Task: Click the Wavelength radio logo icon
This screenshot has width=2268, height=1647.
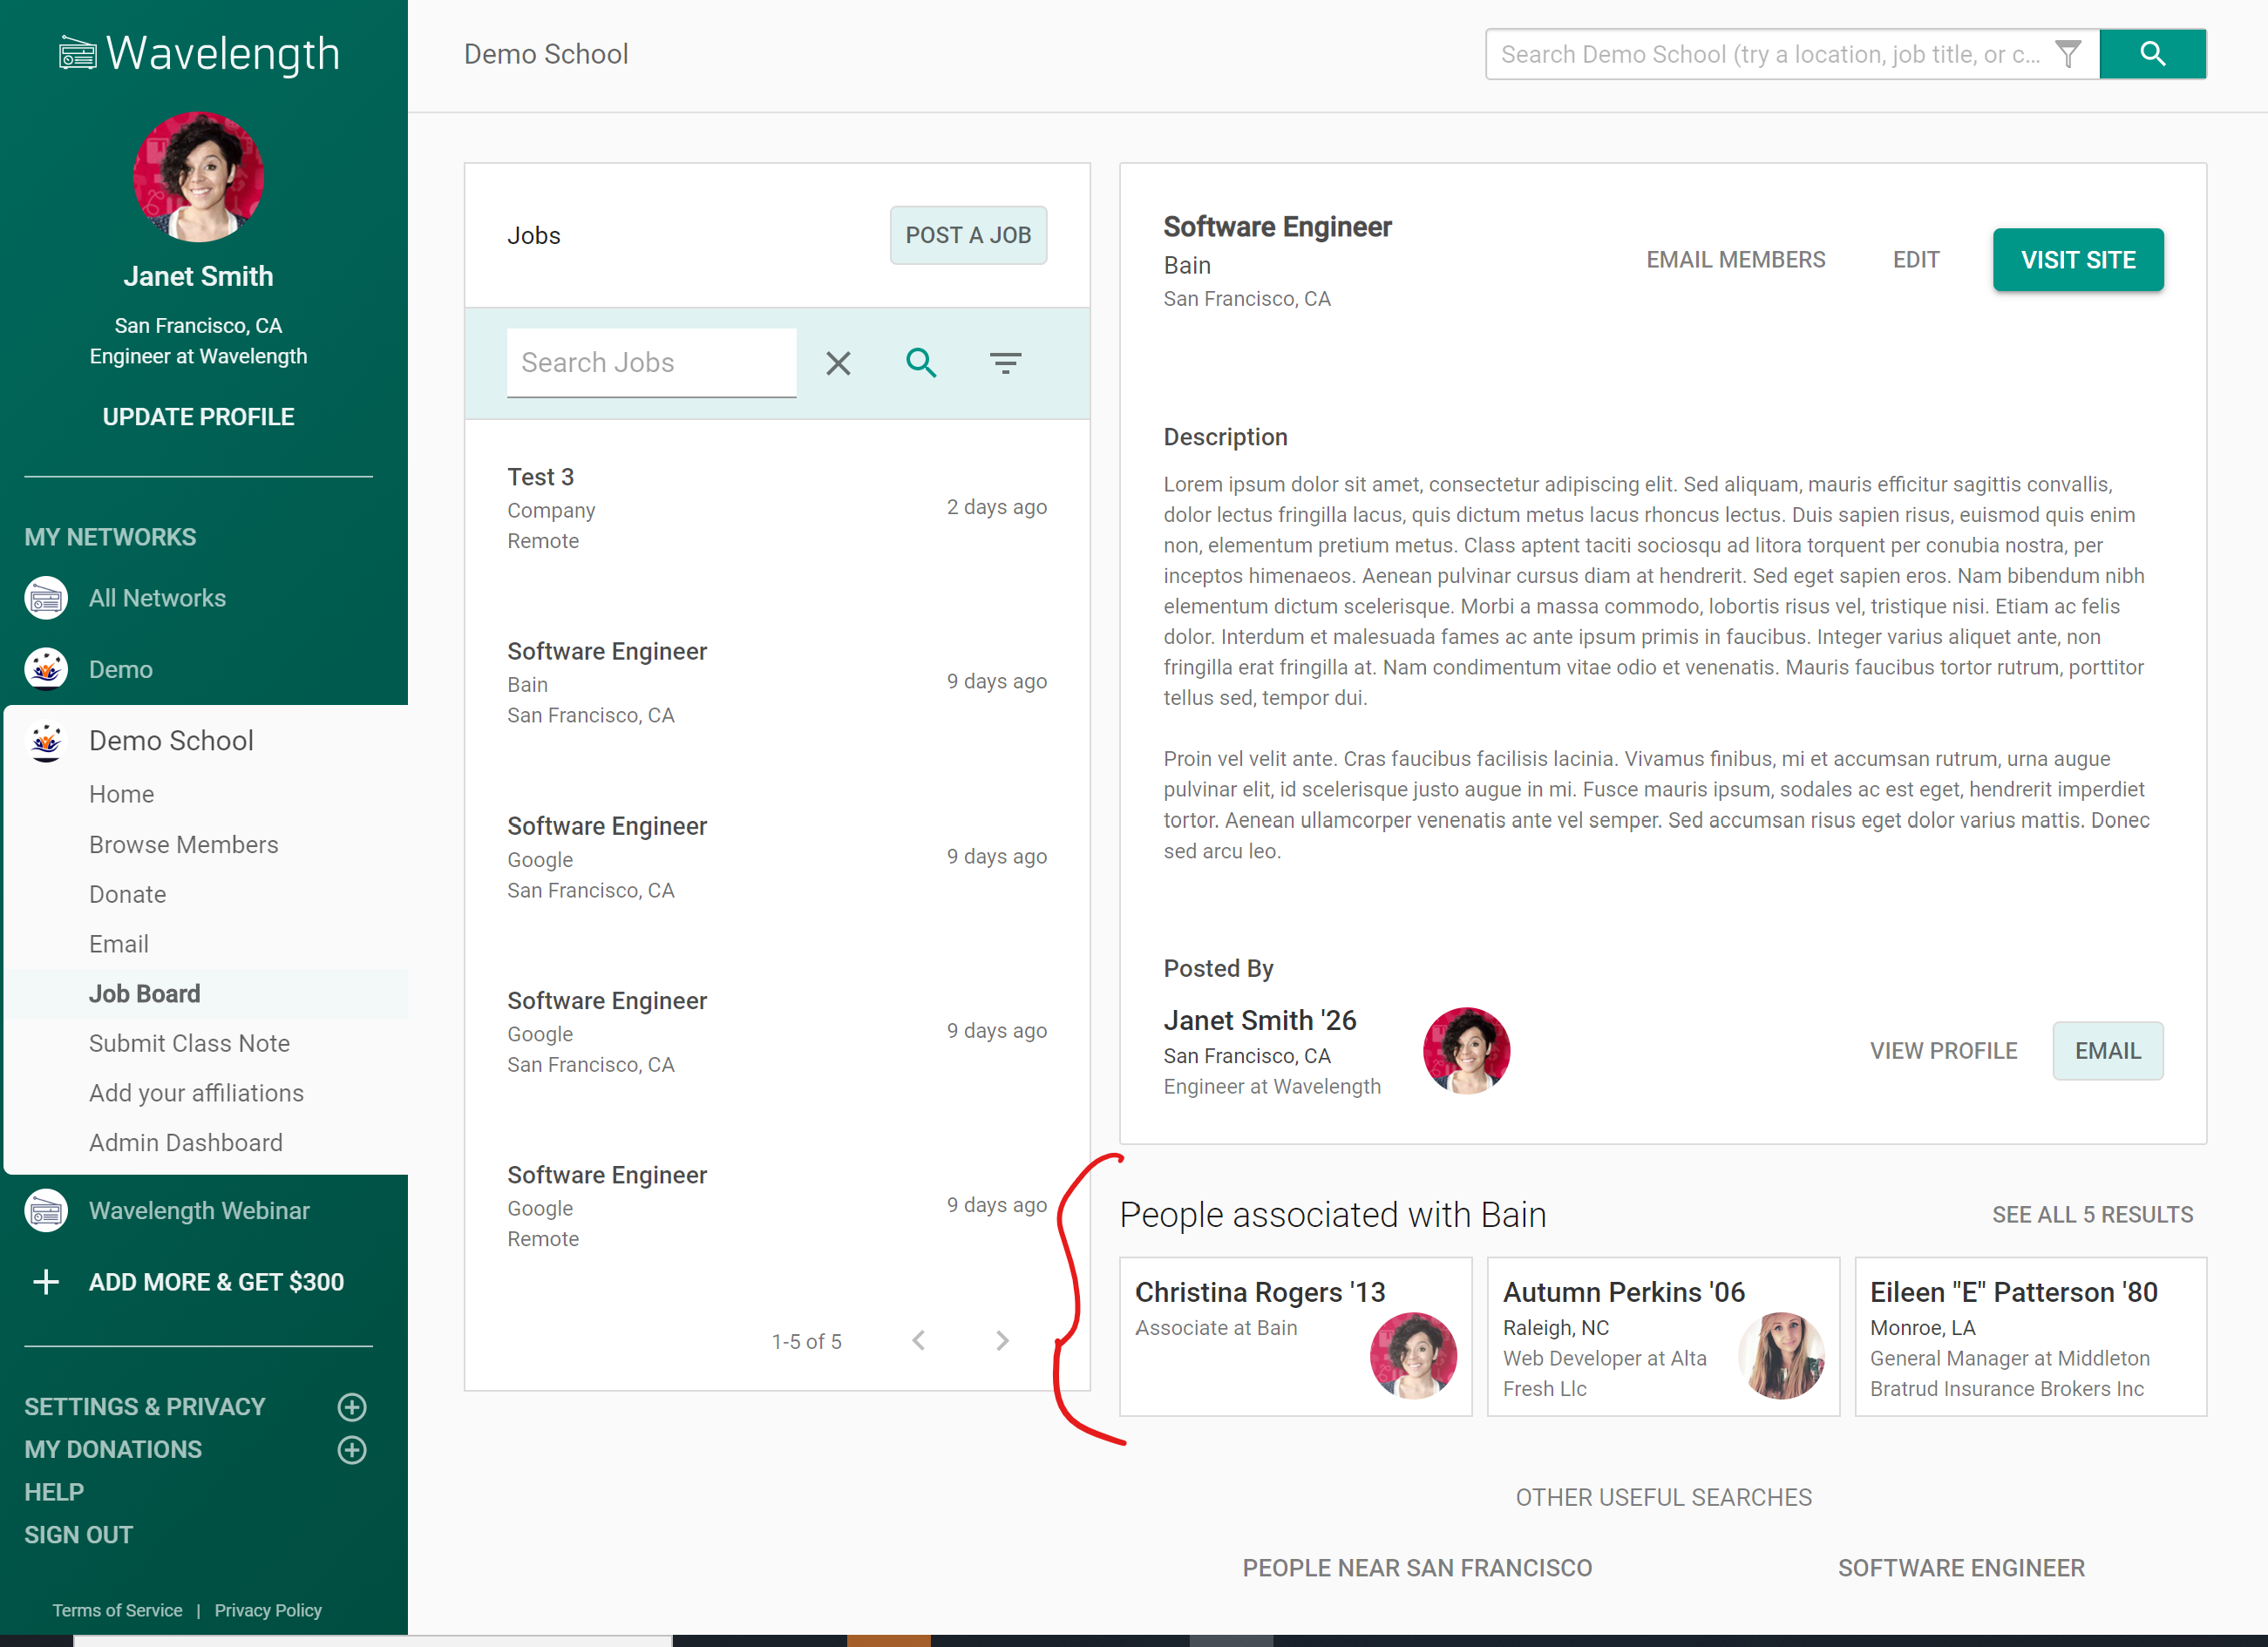Action: coord(77,54)
